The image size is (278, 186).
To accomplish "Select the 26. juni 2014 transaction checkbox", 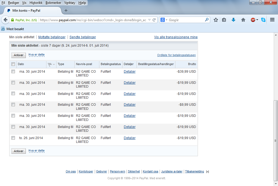I will (13, 138).
